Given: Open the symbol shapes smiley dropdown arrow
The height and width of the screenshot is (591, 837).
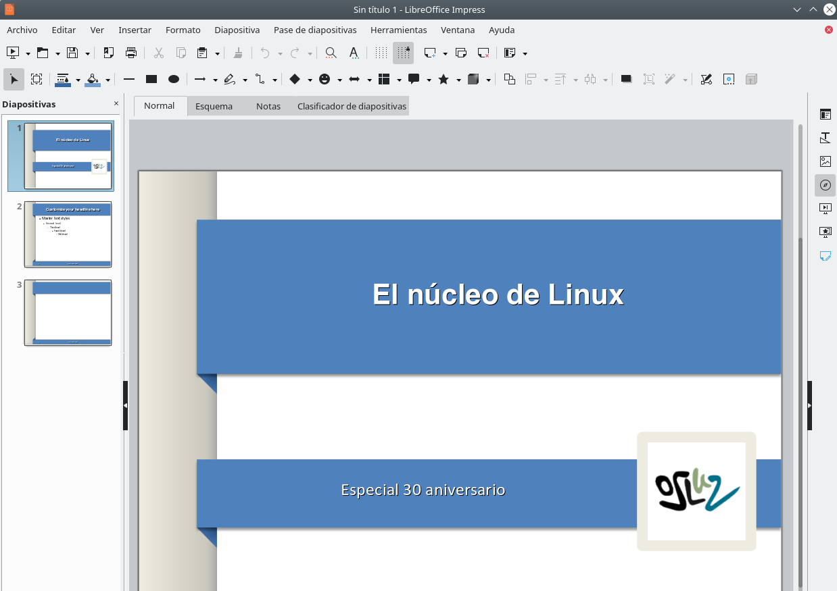Looking at the screenshot, I should pos(339,80).
